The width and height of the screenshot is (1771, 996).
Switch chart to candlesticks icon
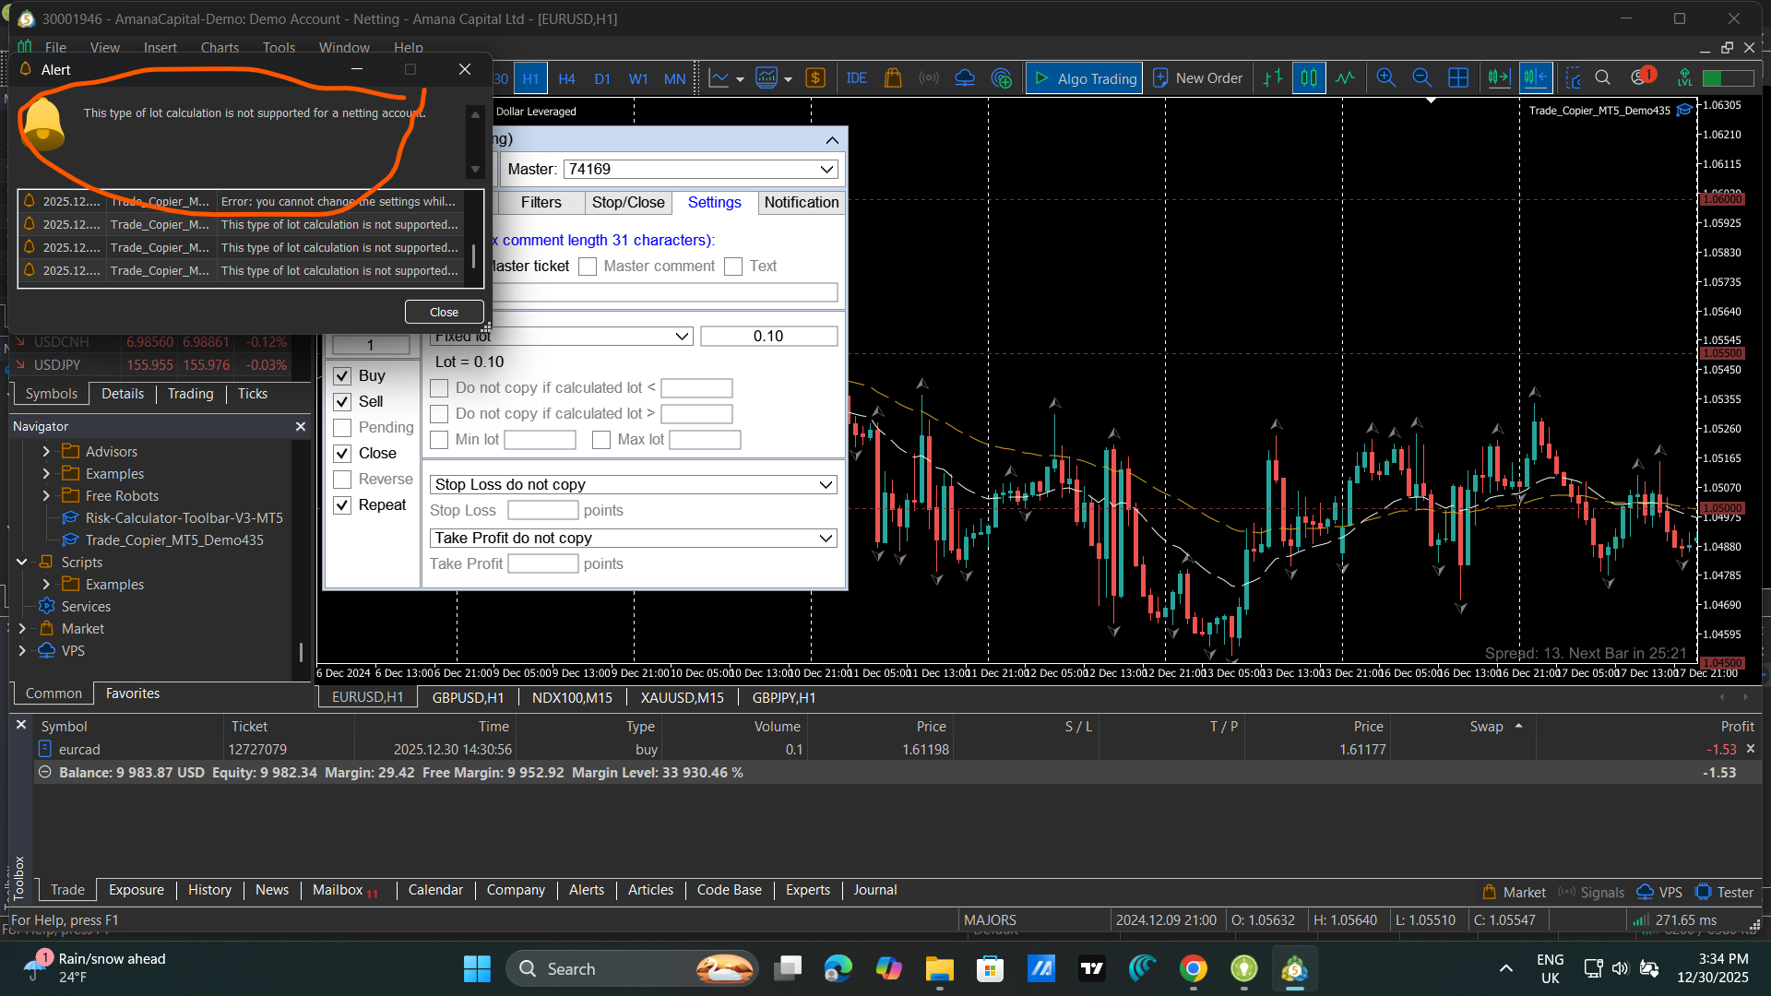tap(1308, 78)
